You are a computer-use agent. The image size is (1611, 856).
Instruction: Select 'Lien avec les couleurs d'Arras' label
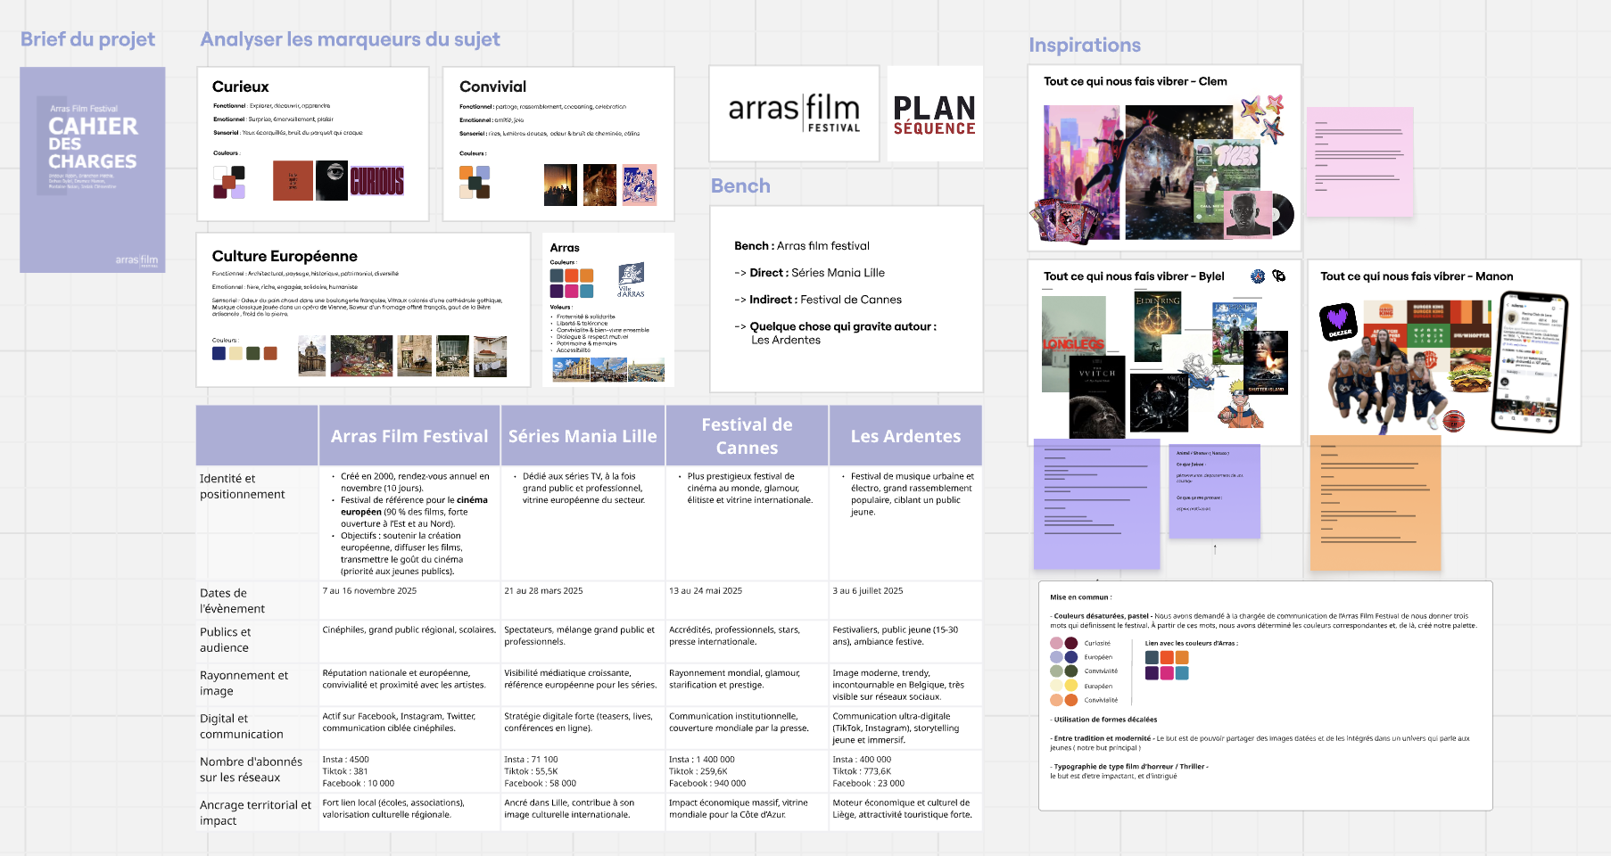click(1191, 643)
